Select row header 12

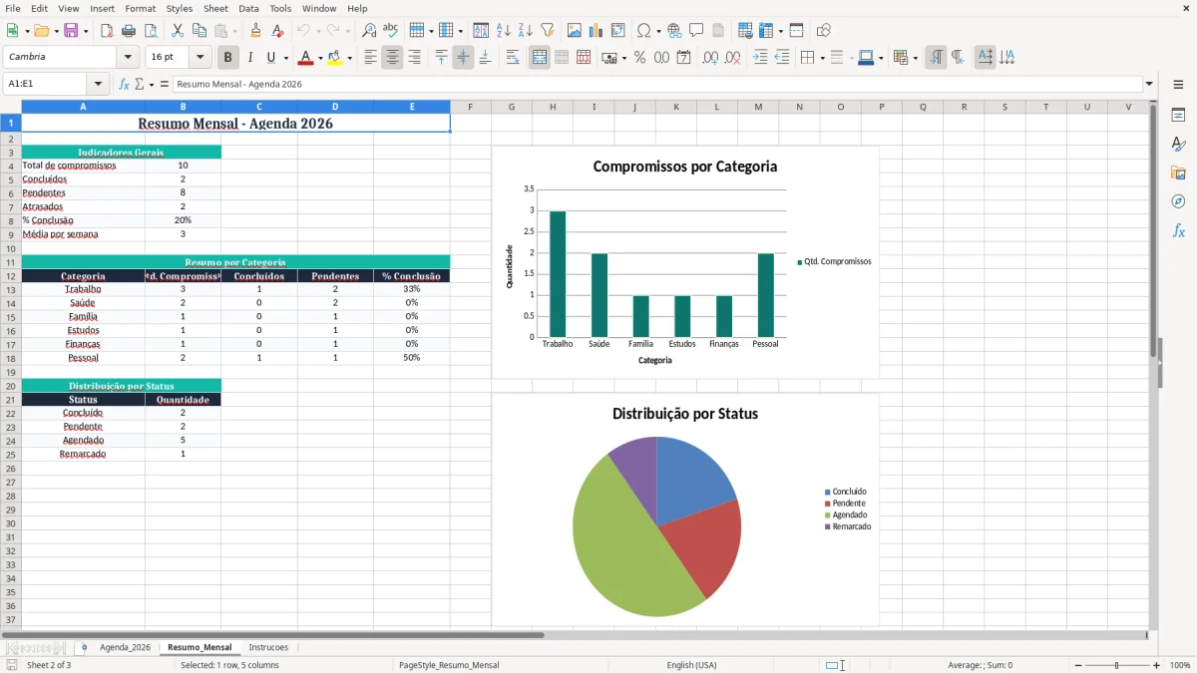click(x=10, y=276)
